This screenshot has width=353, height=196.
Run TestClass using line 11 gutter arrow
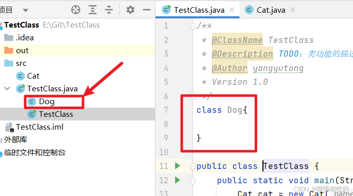(x=178, y=166)
